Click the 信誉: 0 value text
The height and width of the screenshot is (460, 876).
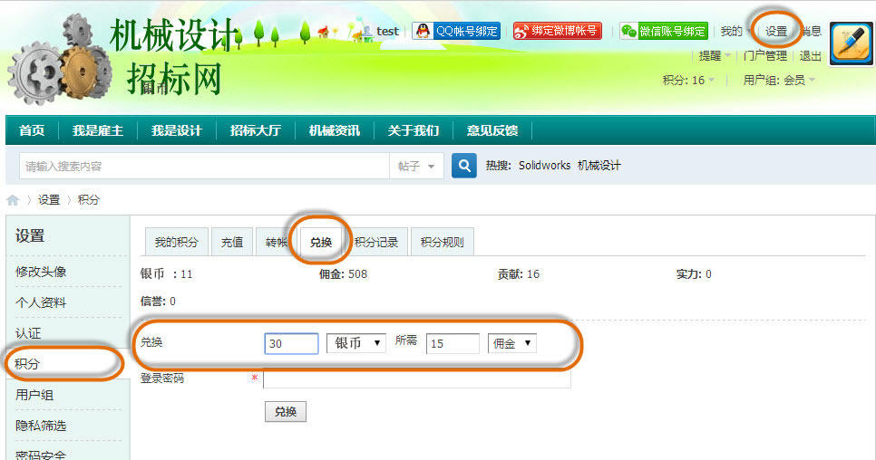[x=158, y=302]
